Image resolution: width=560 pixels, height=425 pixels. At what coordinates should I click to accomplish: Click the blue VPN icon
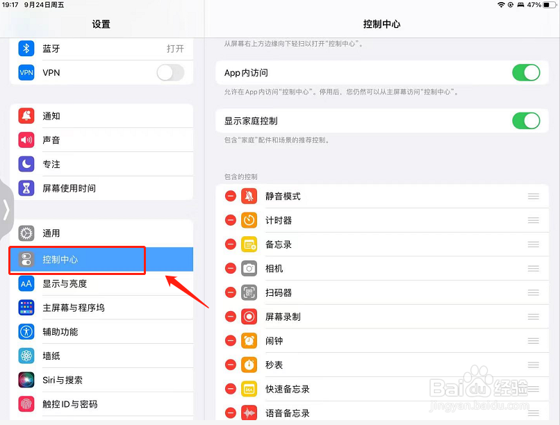[x=26, y=73]
